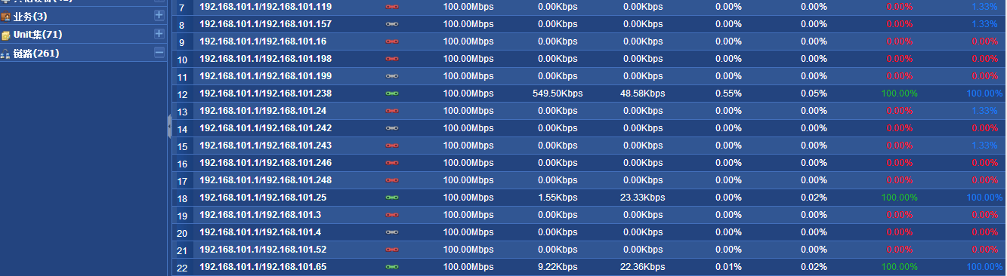Open link 192.168.101.1/192.168.101.238
This screenshot has width=1007, height=276.
266,94
